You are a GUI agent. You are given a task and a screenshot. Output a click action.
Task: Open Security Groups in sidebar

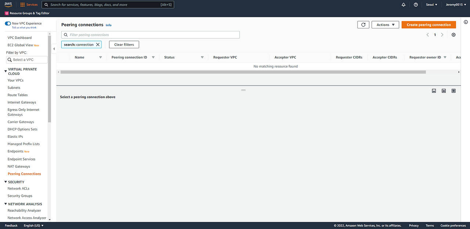(20, 196)
